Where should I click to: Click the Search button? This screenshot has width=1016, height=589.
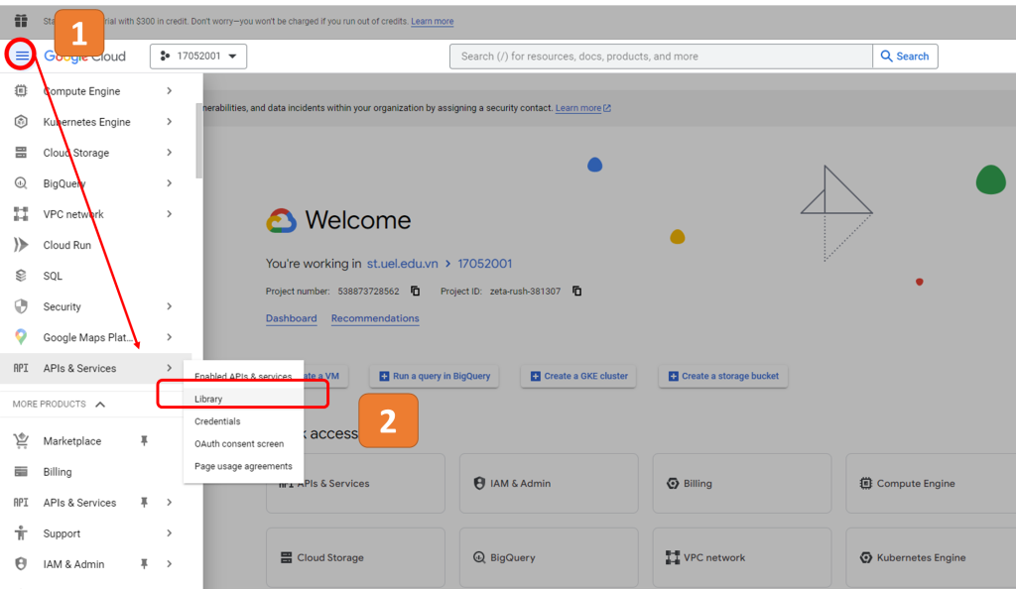tap(905, 57)
